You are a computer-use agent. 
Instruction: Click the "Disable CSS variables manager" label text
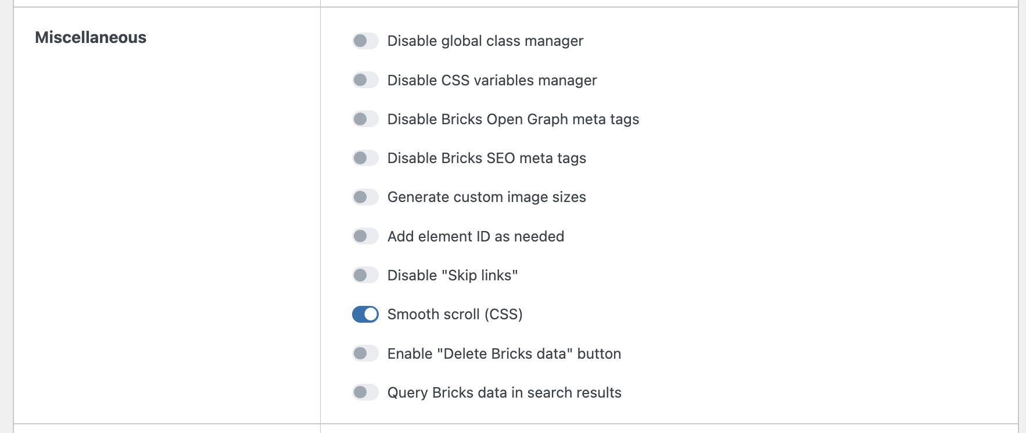[x=492, y=80]
